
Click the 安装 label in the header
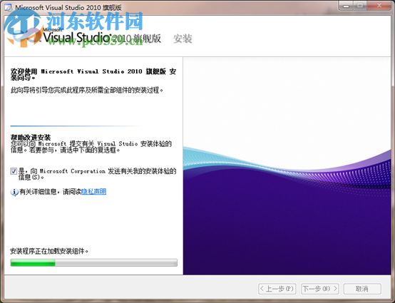coord(183,38)
